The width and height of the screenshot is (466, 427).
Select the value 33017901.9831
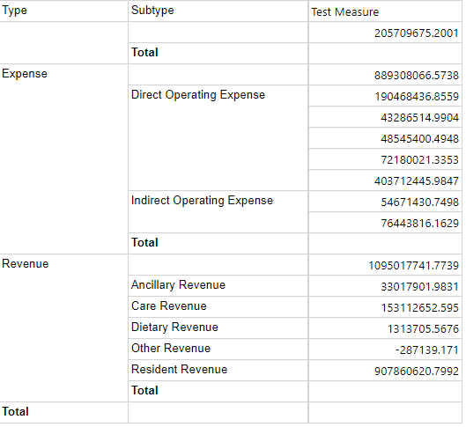point(419,287)
